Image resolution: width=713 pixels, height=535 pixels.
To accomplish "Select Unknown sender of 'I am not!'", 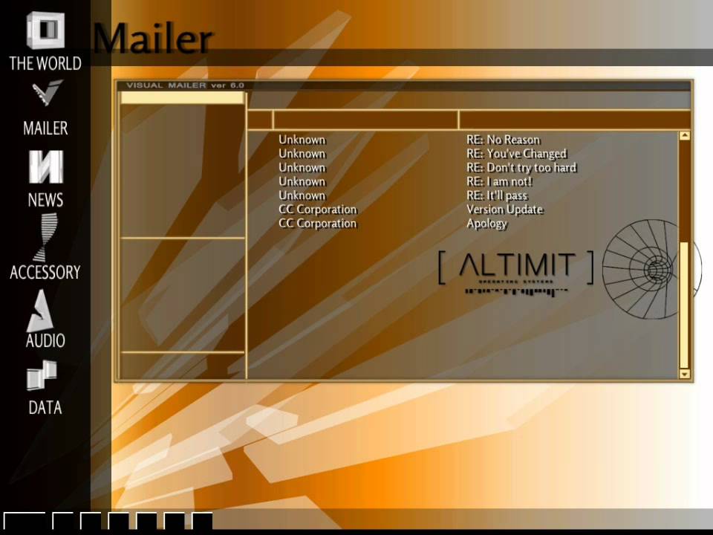I will pyautogui.click(x=302, y=181).
